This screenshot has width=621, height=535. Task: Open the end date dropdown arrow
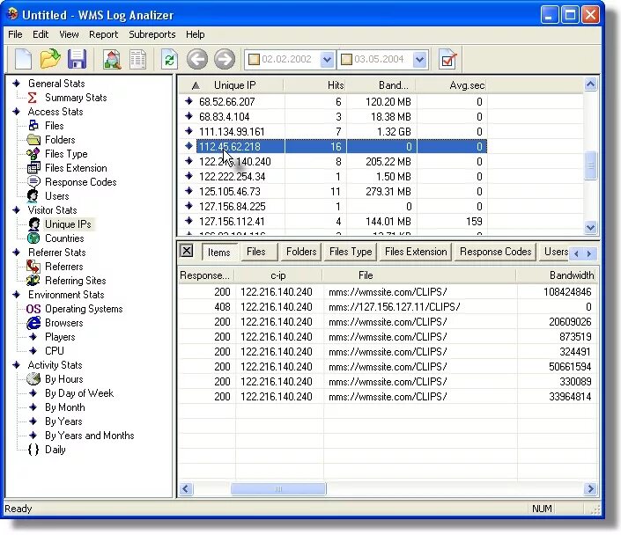coord(420,60)
